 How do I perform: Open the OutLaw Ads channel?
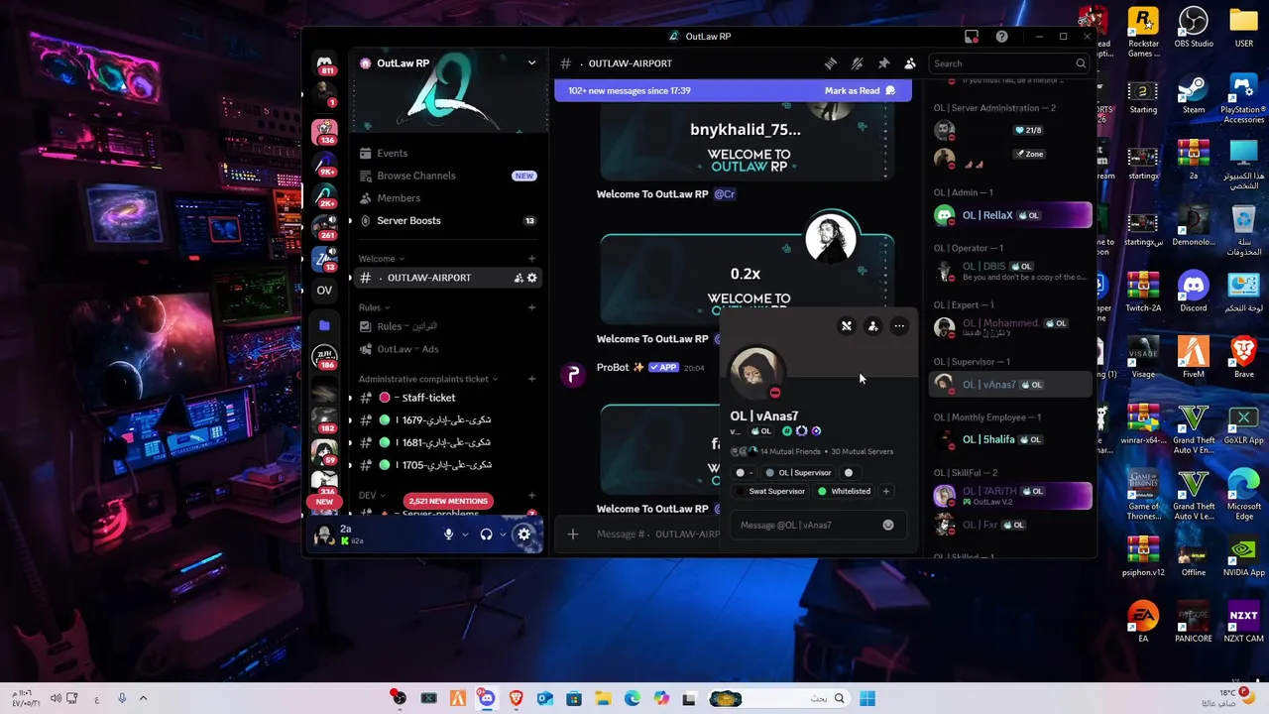click(x=447, y=349)
